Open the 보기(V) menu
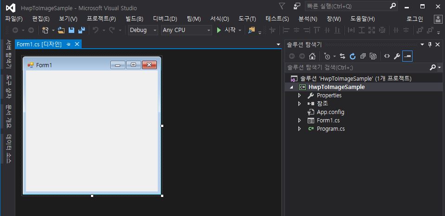This screenshot has height=216, width=445. click(x=68, y=19)
